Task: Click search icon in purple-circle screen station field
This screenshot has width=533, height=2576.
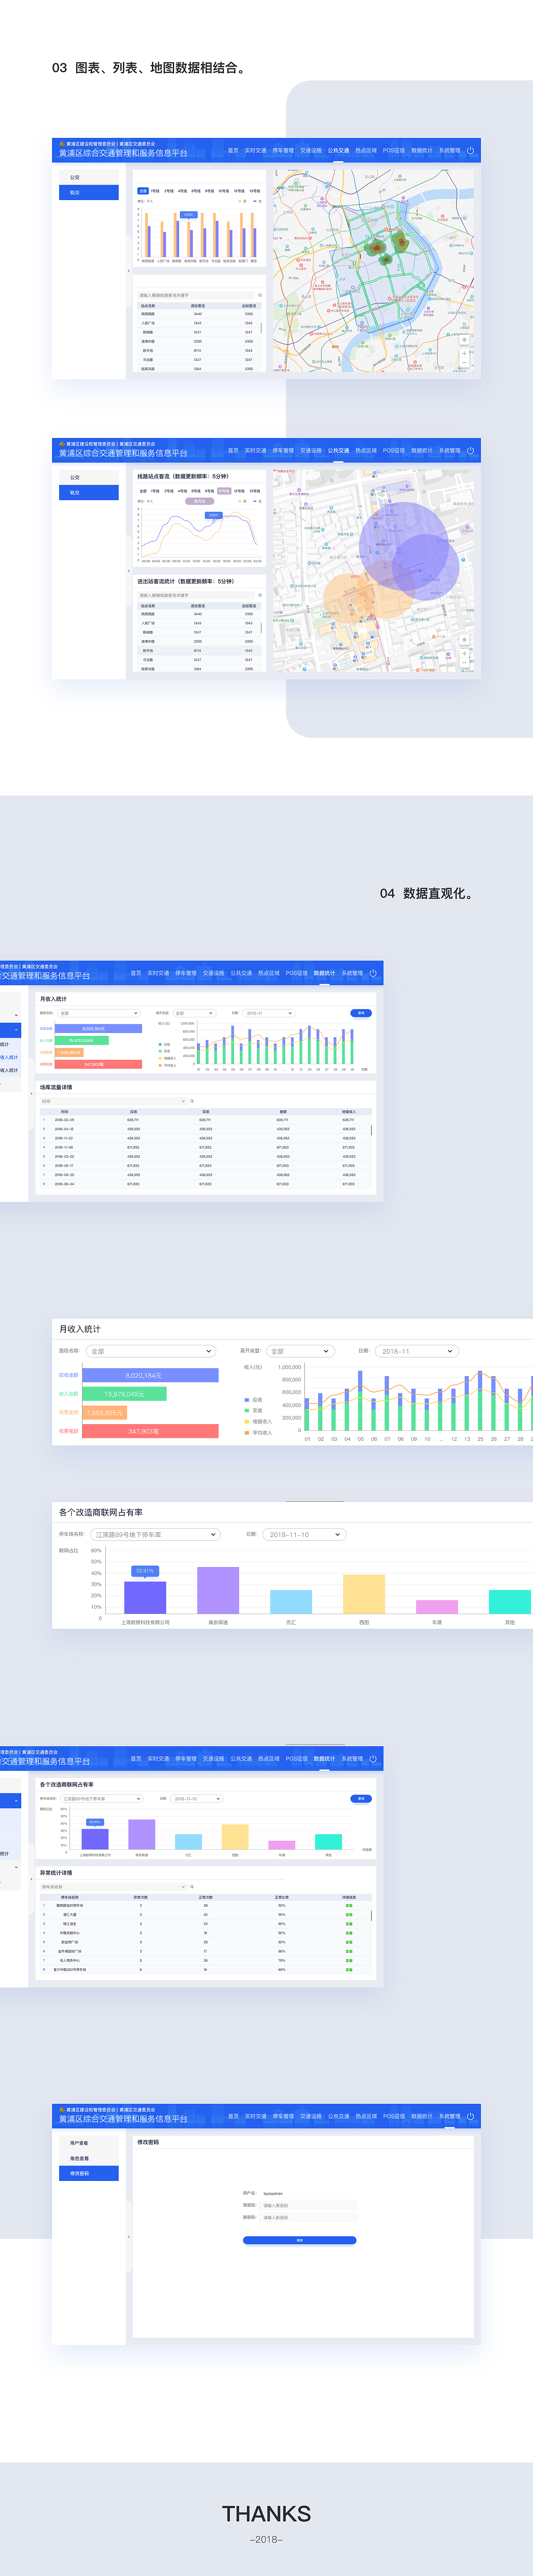Action: (x=260, y=595)
